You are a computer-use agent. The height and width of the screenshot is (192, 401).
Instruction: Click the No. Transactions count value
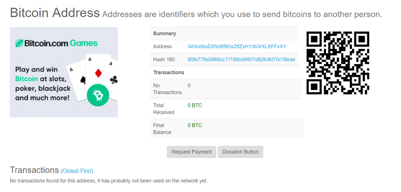coord(189,86)
